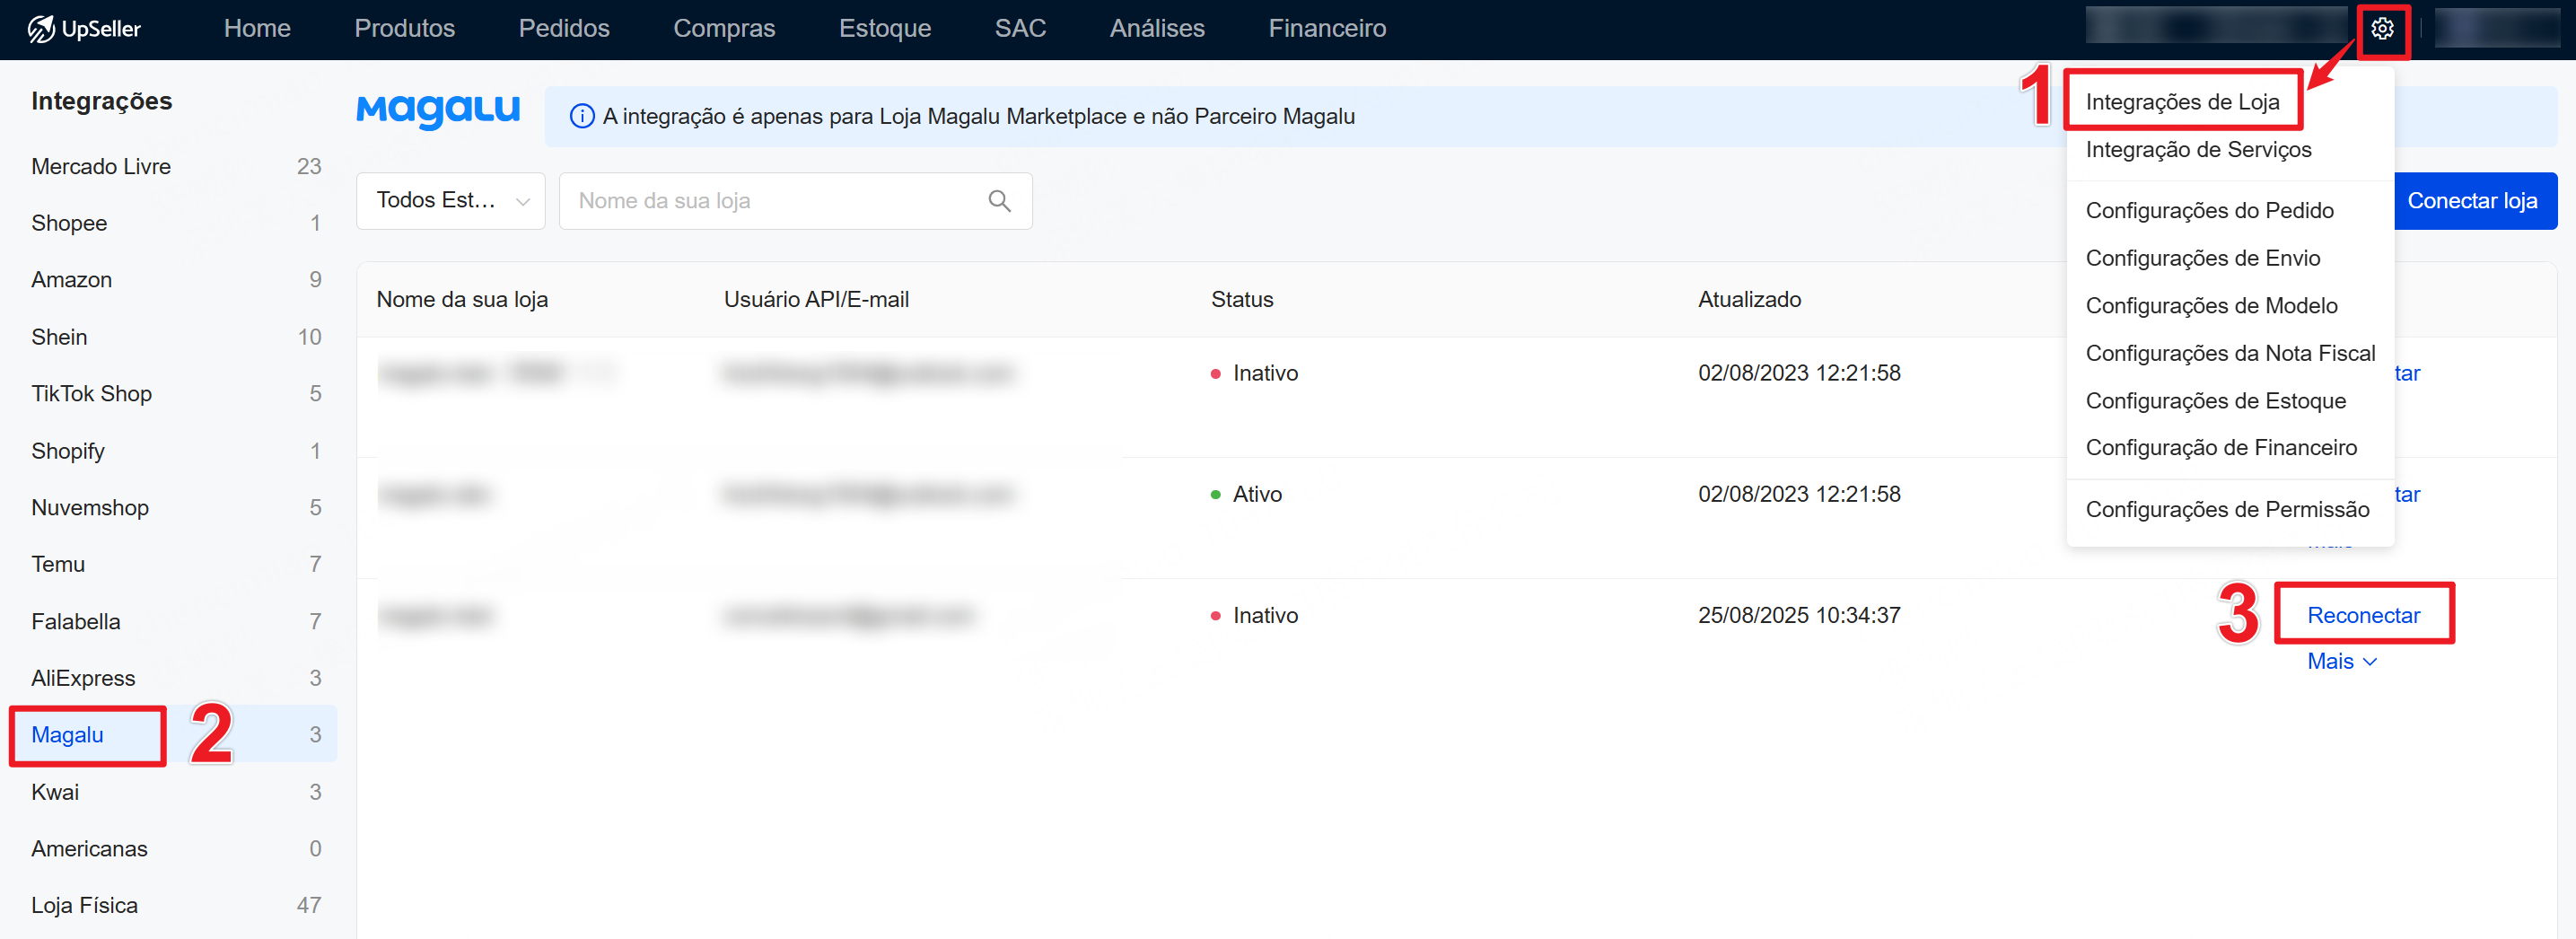Click the search magnifier icon
This screenshot has height=939, width=2576.
point(998,201)
